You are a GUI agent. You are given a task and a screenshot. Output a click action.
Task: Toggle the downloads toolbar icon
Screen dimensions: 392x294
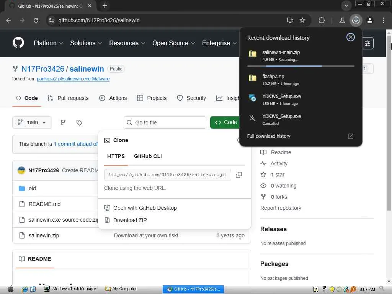(356, 20)
